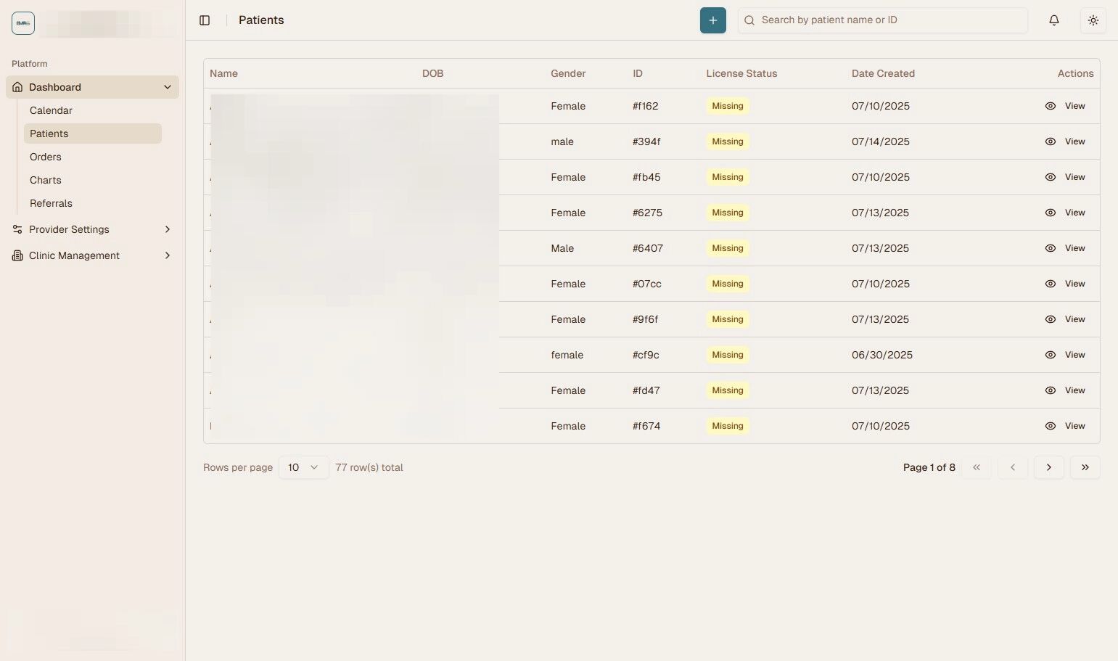The image size is (1118, 661).
Task: Click the eye icon for patient #6275
Action: tap(1050, 213)
